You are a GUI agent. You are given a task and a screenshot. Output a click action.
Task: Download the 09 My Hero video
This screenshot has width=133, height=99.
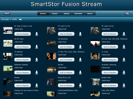pos(37,47)
